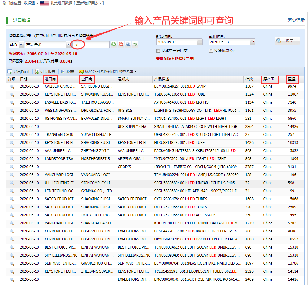308x286 pixels.
Task: Tick 过滤物流公司 checkbox
Action: 211,51
